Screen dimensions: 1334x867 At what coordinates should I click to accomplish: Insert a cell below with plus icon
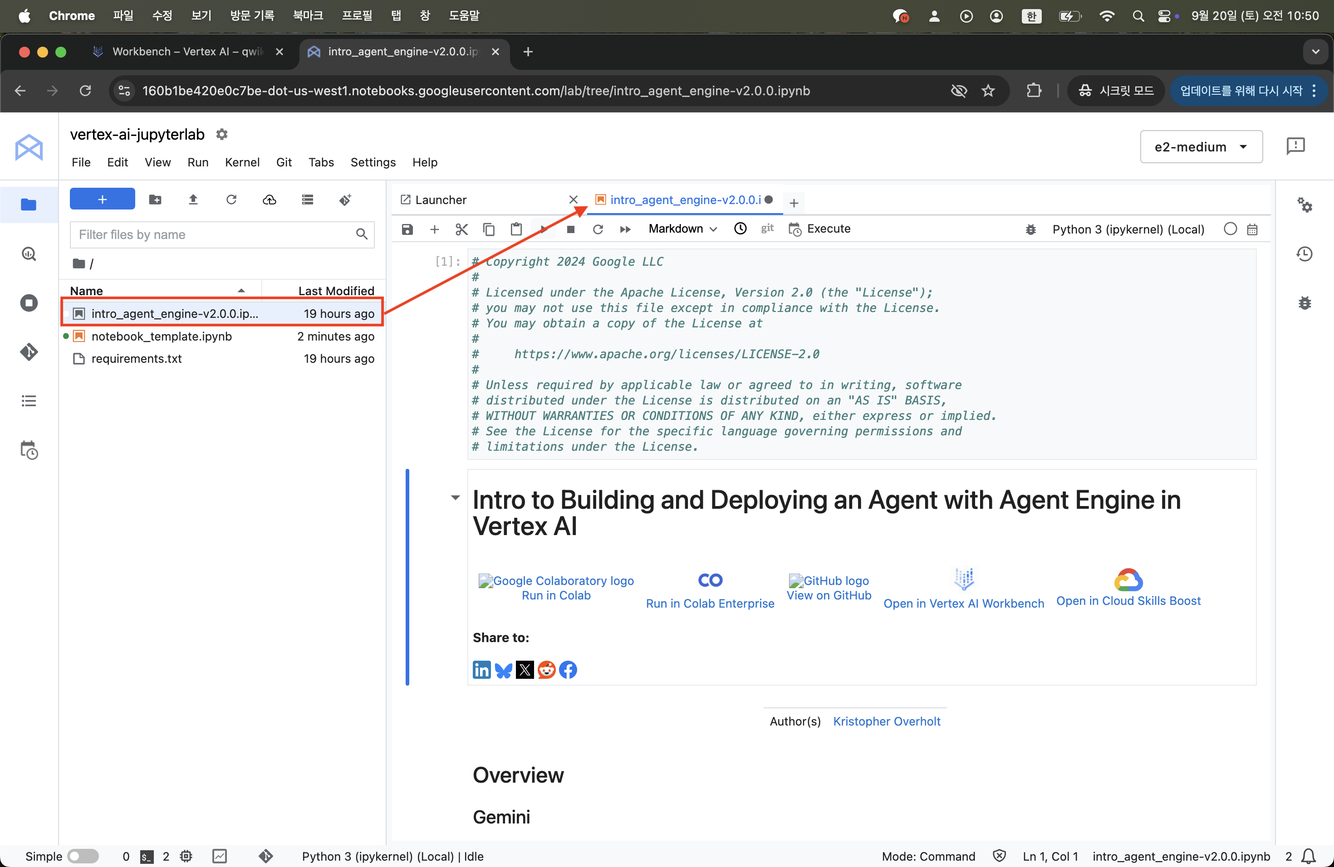[x=434, y=229]
